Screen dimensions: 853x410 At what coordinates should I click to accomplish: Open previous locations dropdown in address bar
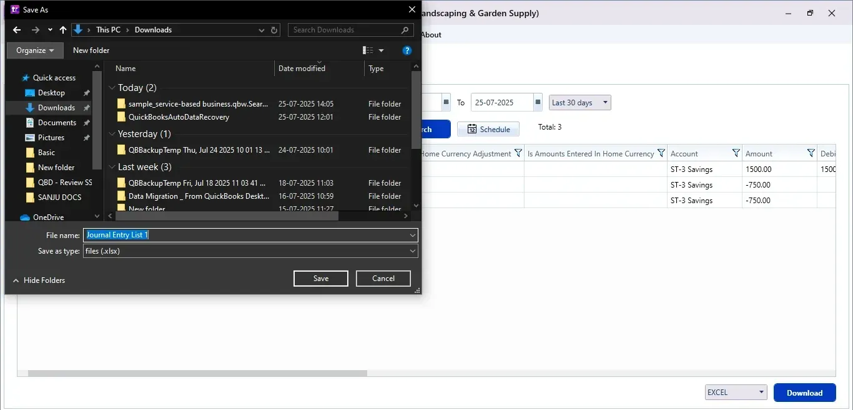pyautogui.click(x=262, y=30)
